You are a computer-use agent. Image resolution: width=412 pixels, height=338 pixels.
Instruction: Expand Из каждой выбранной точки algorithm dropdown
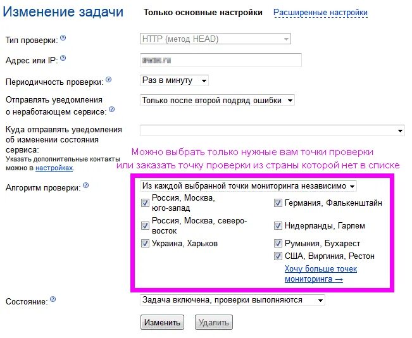click(248, 186)
